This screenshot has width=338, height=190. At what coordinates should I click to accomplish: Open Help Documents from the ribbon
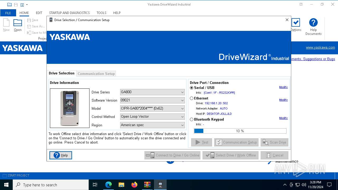pyautogui.click(x=313, y=27)
